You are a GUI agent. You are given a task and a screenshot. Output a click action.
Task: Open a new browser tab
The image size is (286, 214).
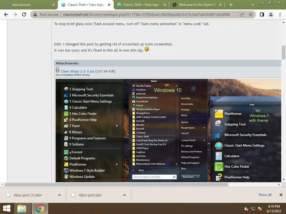231,5
